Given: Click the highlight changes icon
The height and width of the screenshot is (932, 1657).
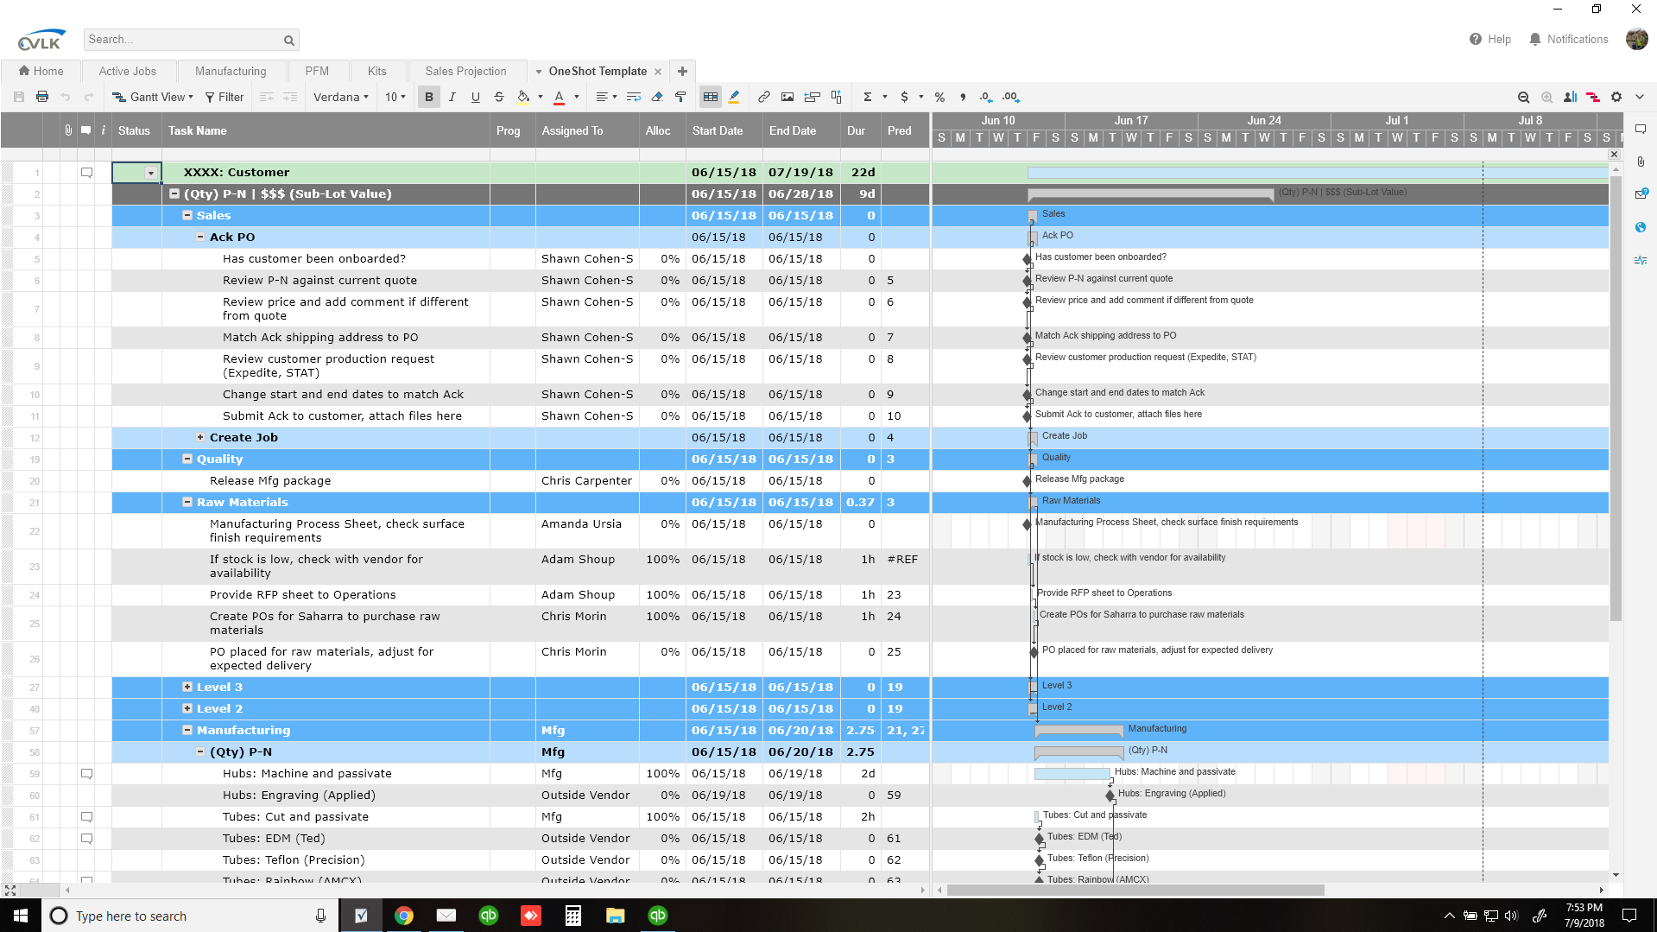Looking at the screenshot, I should pyautogui.click(x=733, y=97).
